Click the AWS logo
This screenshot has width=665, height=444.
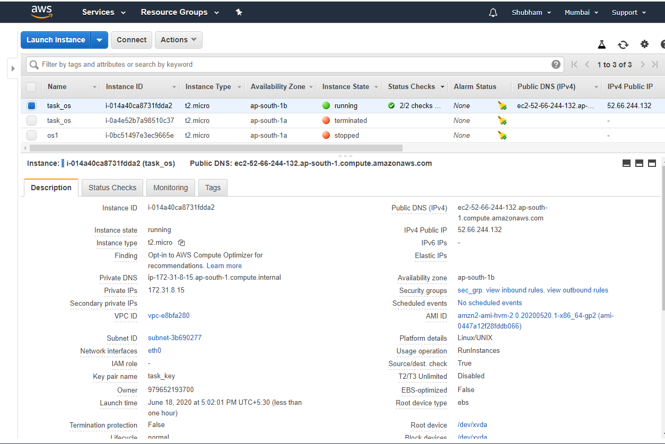tap(41, 12)
